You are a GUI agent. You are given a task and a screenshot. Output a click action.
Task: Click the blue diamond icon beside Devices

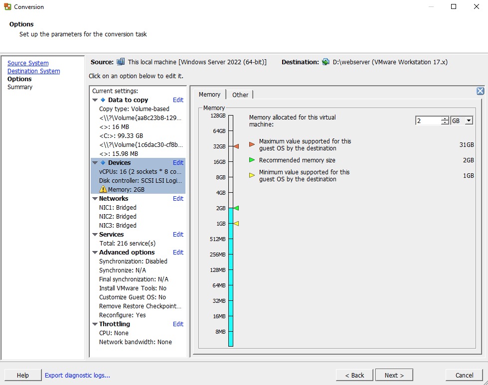[x=103, y=163]
